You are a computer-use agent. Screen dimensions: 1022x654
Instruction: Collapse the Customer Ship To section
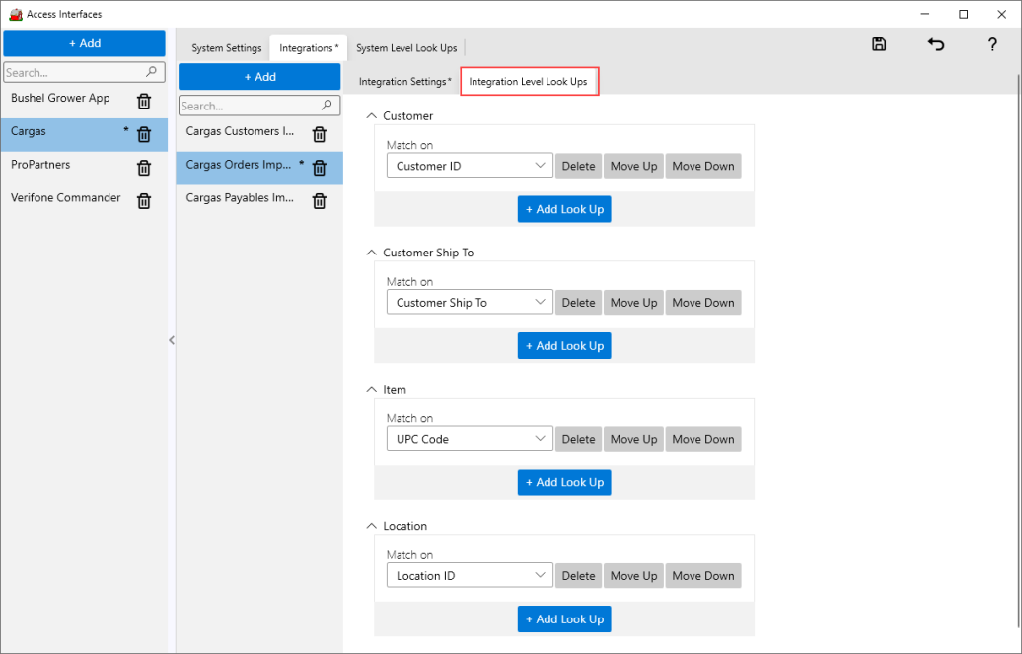[372, 253]
